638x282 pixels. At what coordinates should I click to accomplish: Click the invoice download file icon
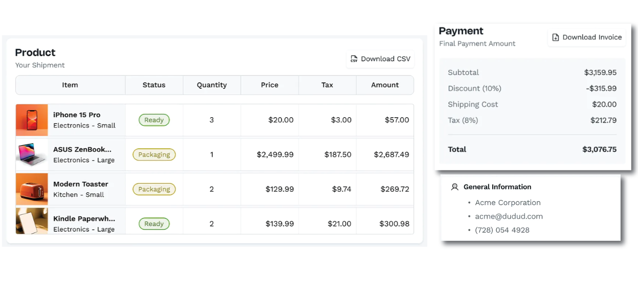[x=555, y=38]
